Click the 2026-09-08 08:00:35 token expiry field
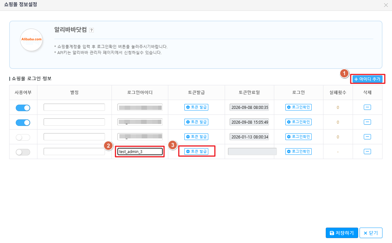 [249, 107]
